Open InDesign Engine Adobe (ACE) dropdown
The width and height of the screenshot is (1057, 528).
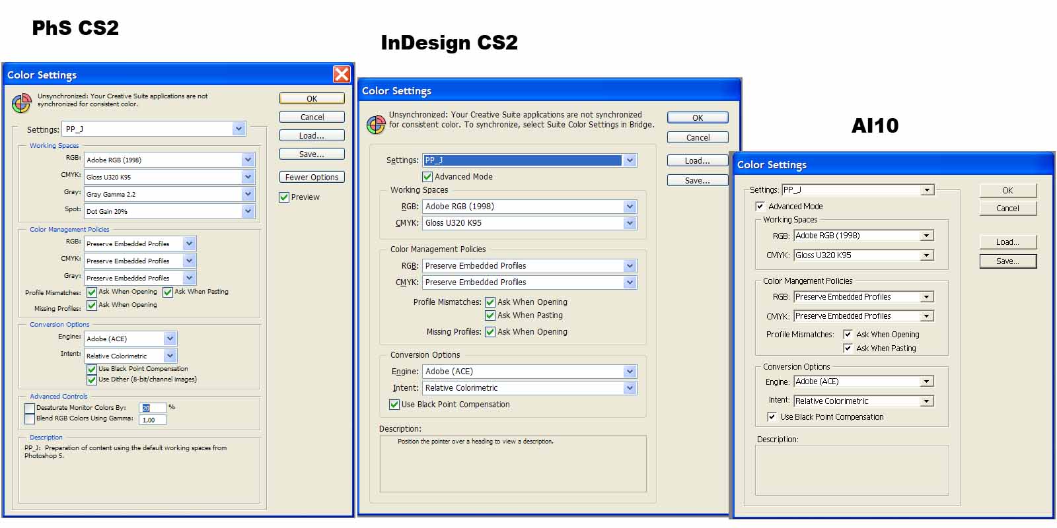tap(530, 372)
